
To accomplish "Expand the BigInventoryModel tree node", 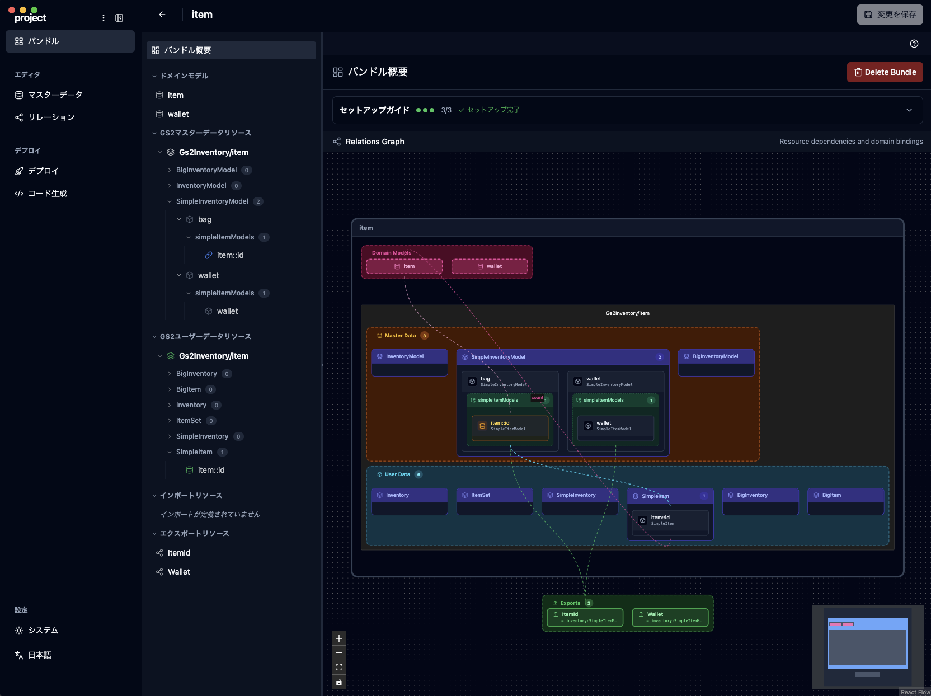I will (x=170, y=170).
